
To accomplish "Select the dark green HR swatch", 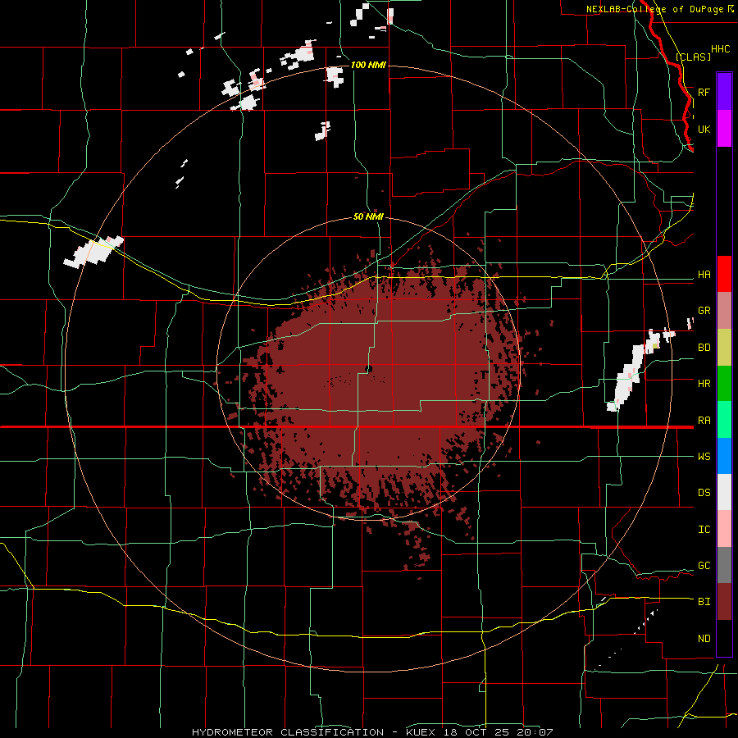I will 724,384.
